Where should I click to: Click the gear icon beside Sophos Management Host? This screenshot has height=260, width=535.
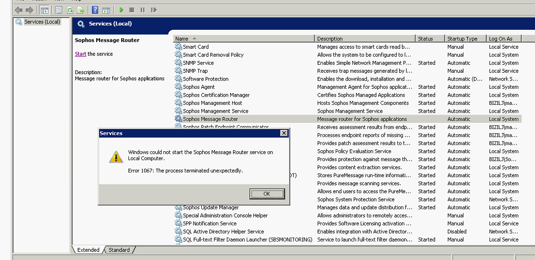click(178, 103)
